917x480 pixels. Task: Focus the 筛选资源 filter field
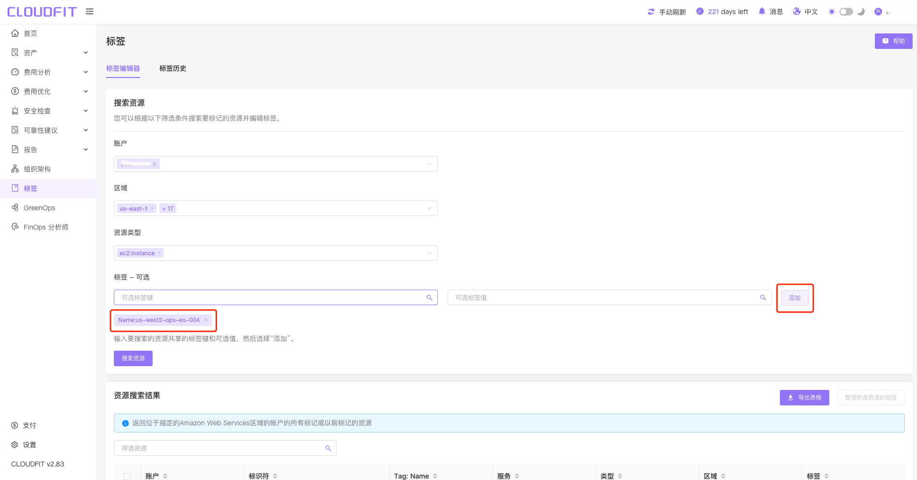[x=225, y=448]
